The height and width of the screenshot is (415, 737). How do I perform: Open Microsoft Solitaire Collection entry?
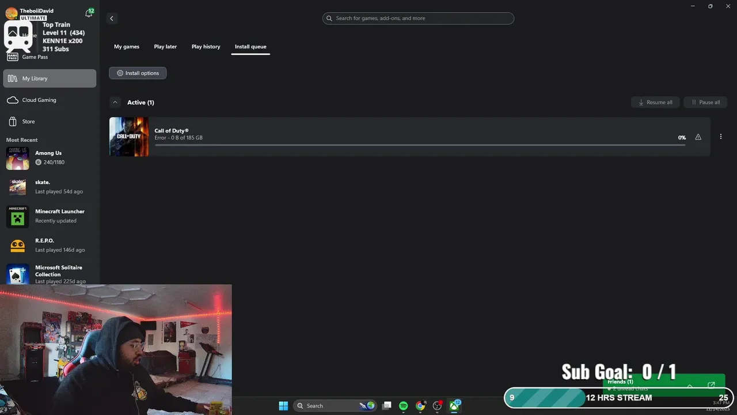point(50,274)
